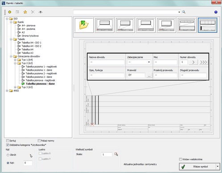Image resolution: width=222 pixels, height=173 pixels.
Task: Click the next circuit > button in preview
Action: click(193, 62)
